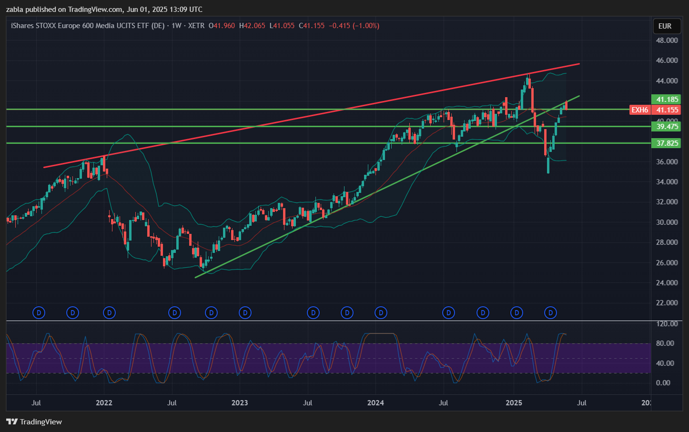Click the 1W interval in chart header
Screen dimensions: 689x432
[176, 26]
